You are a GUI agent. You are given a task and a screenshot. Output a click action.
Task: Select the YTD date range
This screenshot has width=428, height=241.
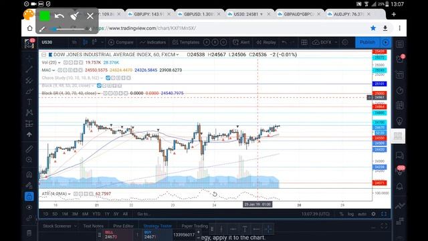[96, 214]
